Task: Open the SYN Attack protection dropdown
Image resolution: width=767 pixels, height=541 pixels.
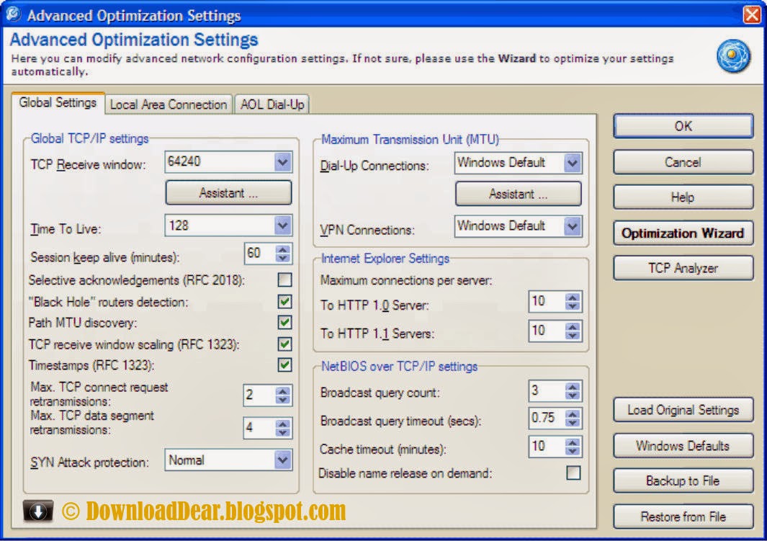Action: click(284, 460)
